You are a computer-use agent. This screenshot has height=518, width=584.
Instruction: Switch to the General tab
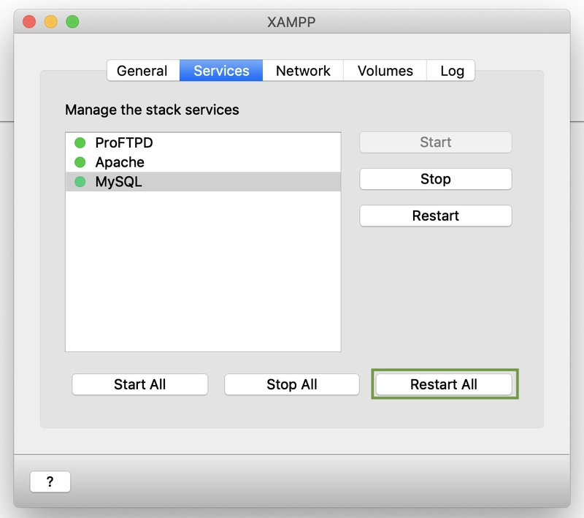[143, 70]
